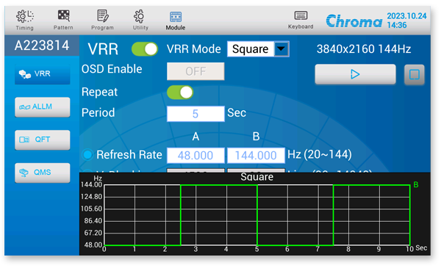Open the Utility gear icon
This screenshot has height=268, width=441.
coord(140,20)
